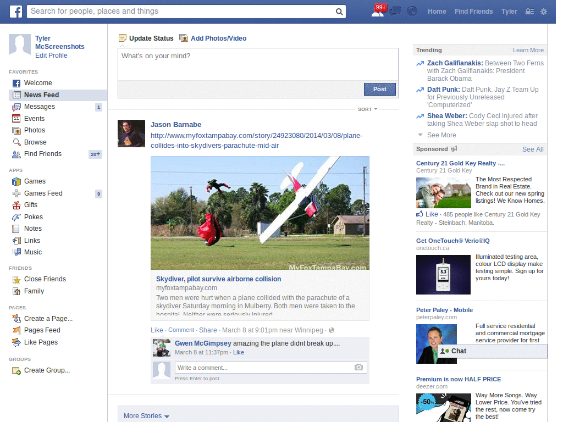Click the Facebook logo icon
Viewport: 563px width, 422px height.
pos(16,12)
